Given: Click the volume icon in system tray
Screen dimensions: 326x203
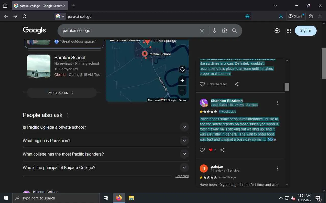Looking at the screenshot, I should 293,198.
